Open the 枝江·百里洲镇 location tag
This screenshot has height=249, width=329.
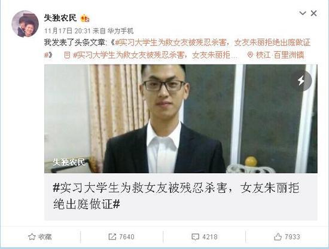(x=280, y=55)
